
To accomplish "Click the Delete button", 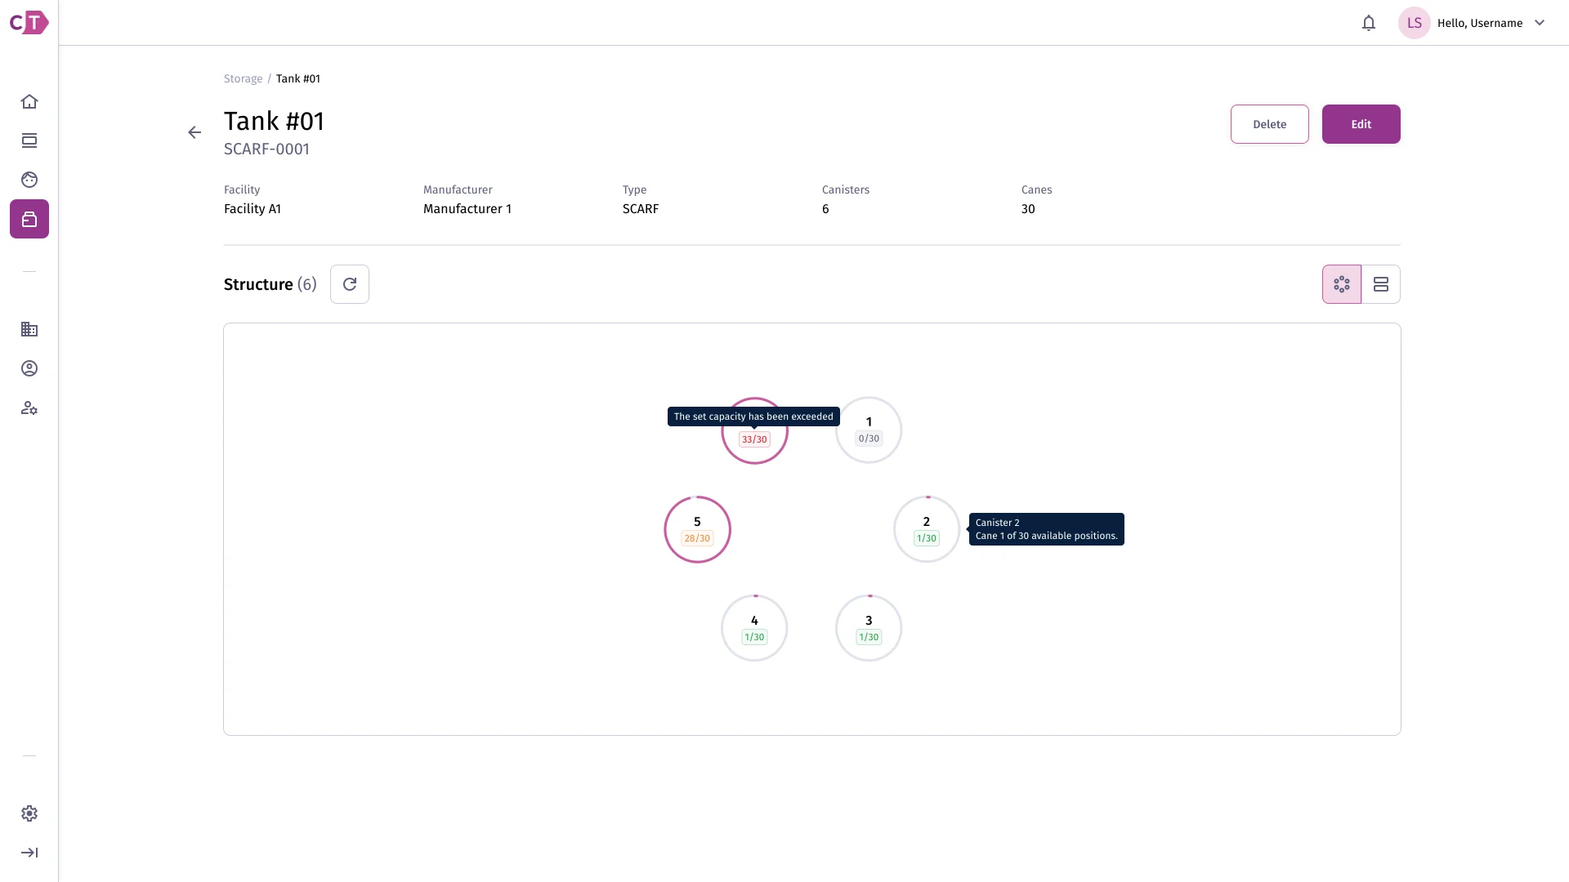I will 1270,124.
